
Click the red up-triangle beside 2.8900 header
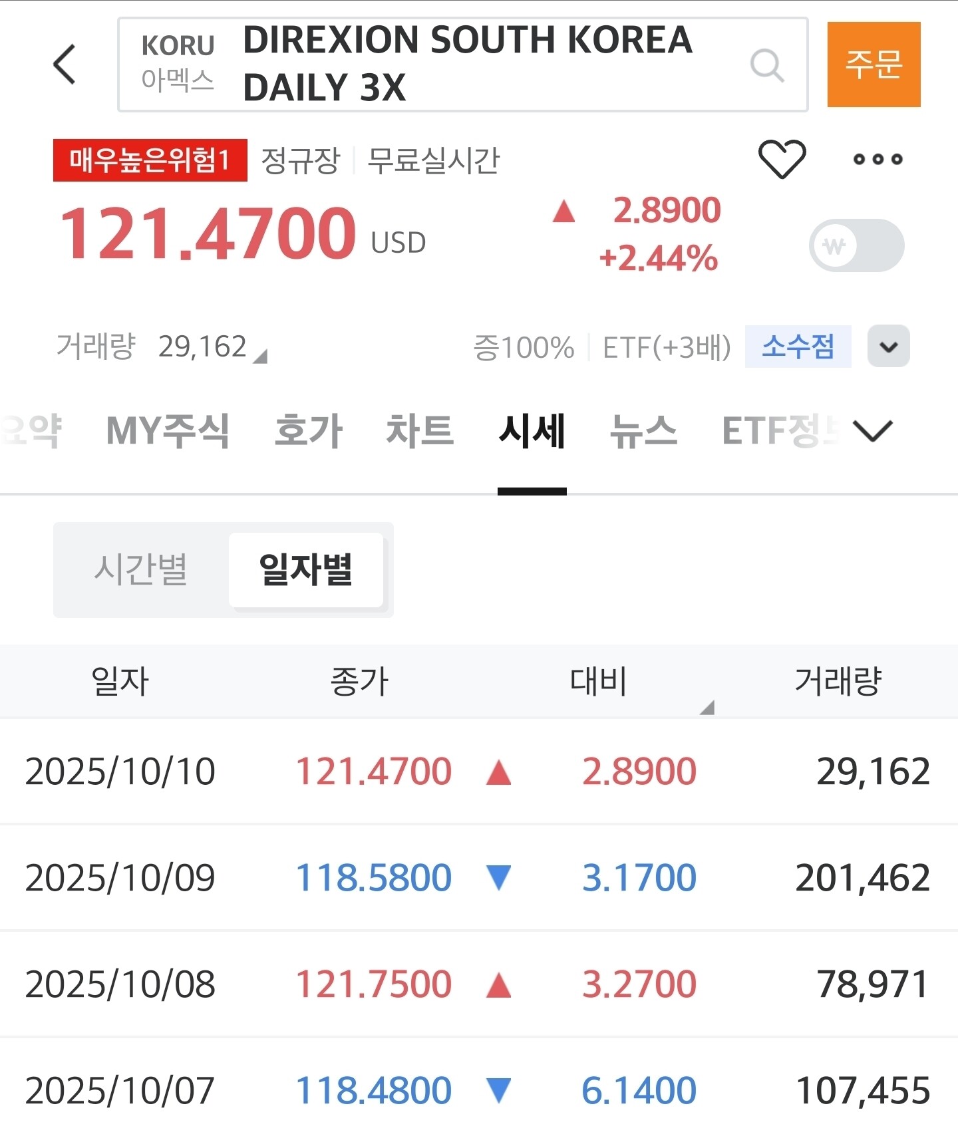pos(563,212)
